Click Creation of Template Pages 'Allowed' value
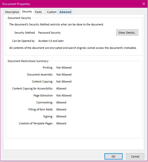148x162 pixels. pyautogui.click(x=61, y=123)
